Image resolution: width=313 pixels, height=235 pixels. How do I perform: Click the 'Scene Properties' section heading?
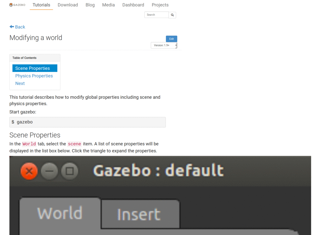tap(35, 135)
